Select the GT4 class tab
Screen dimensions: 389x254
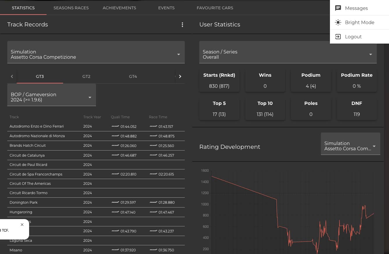click(x=133, y=76)
